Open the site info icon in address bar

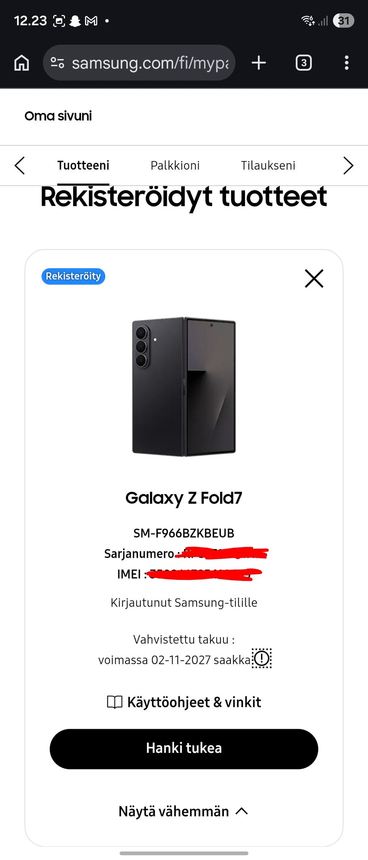coord(58,63)
